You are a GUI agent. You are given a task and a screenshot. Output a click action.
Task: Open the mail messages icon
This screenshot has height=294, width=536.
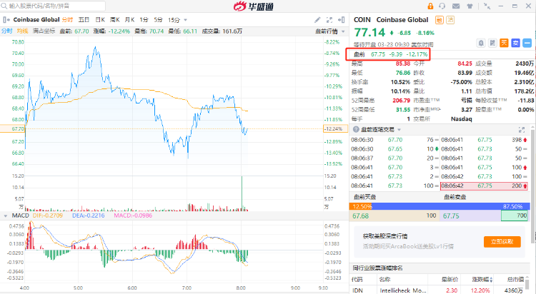456,6
